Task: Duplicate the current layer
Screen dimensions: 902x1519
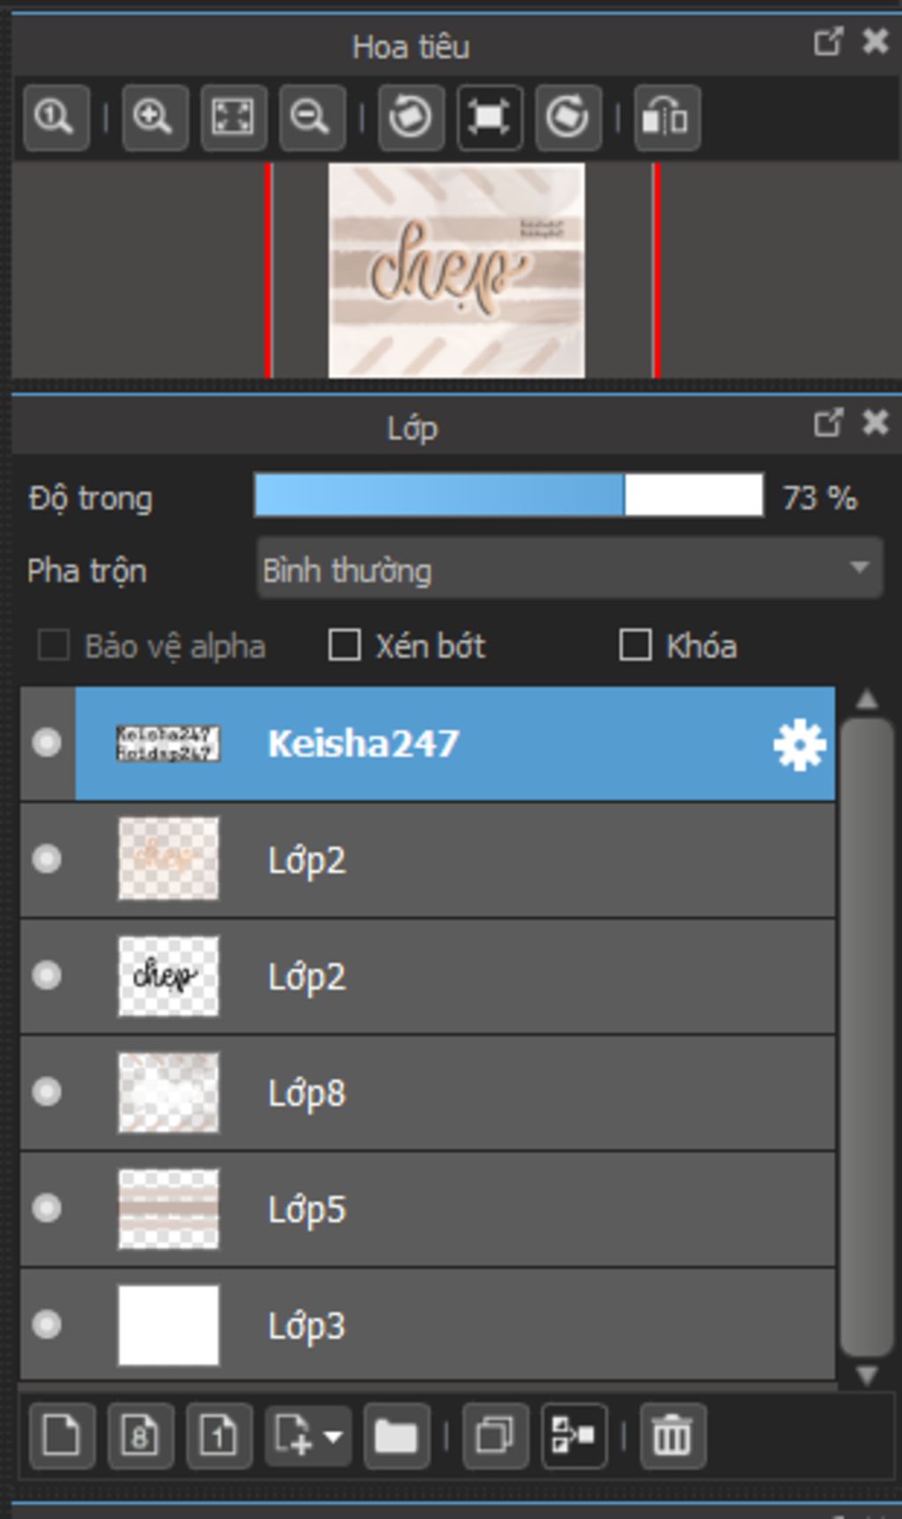Action: point(494,1437)
